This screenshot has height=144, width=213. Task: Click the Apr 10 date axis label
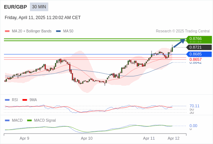pos(87,138)
